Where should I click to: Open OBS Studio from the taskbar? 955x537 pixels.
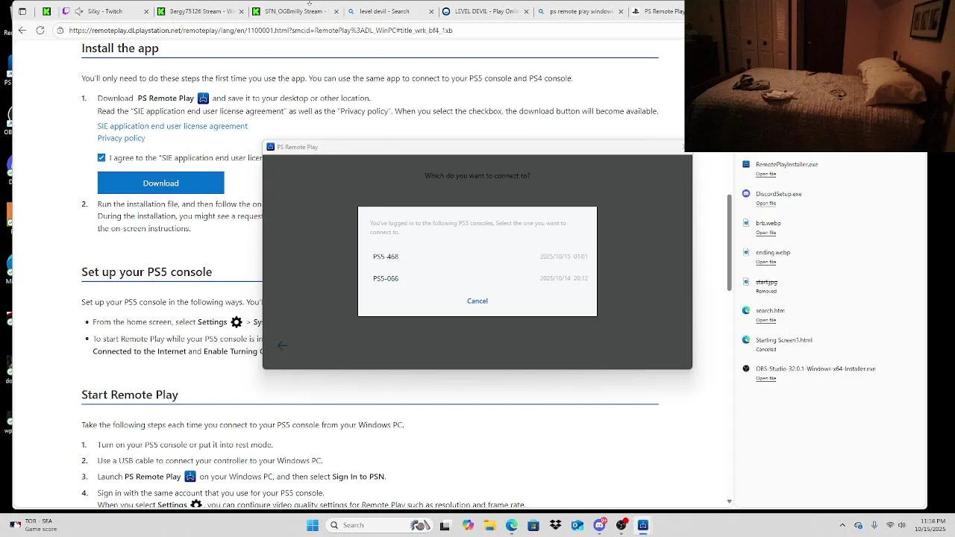621,525
